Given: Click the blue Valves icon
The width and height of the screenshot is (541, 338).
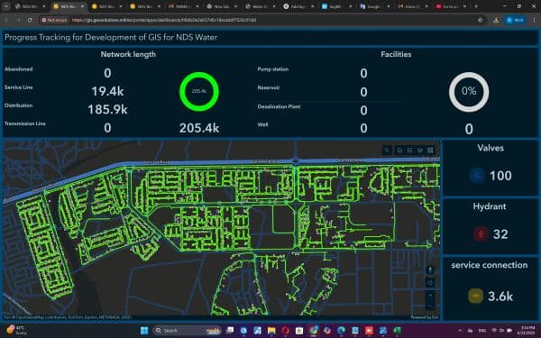Looking at the screenshot, I should pos(478,176).
